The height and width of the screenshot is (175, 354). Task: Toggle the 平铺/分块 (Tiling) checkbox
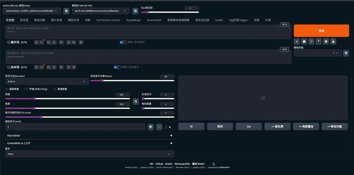tap(26, 89)
